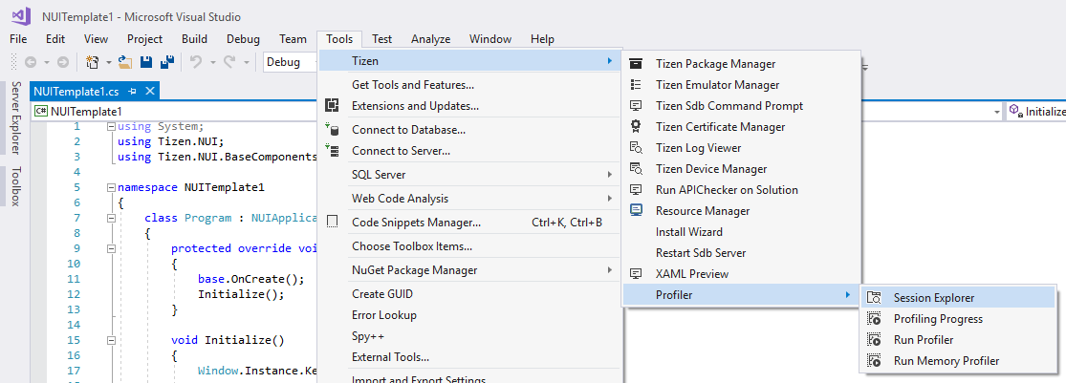Click the Tizen Log Viewer icon
Screen dimensions: 1066x383
636,148
